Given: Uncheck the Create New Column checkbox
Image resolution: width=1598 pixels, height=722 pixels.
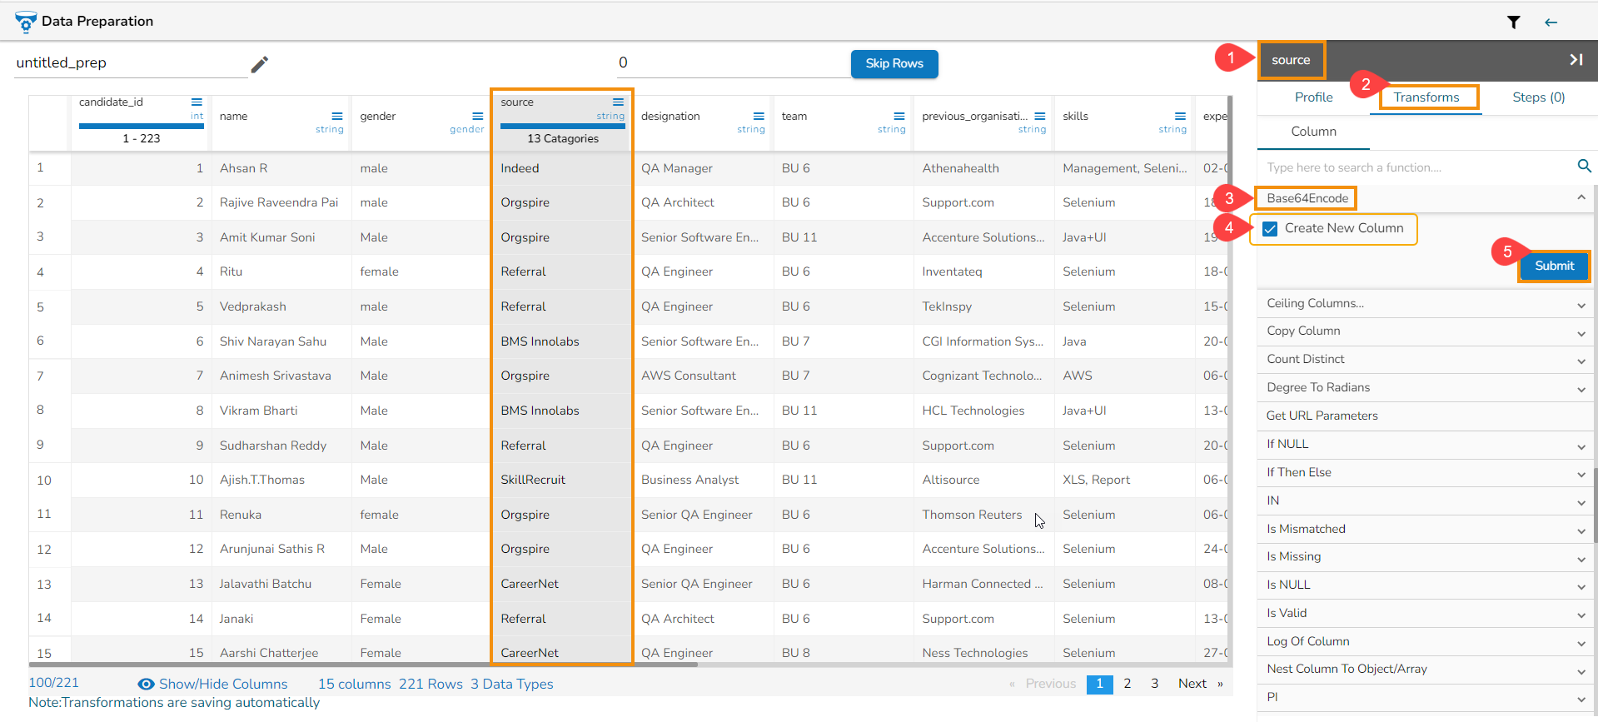Looking at the screenshot, I should click(1270, 229).
